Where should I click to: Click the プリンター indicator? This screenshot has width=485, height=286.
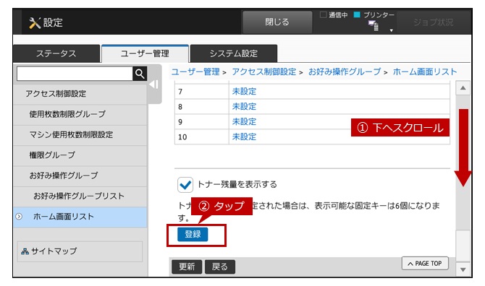coord(374,15)
